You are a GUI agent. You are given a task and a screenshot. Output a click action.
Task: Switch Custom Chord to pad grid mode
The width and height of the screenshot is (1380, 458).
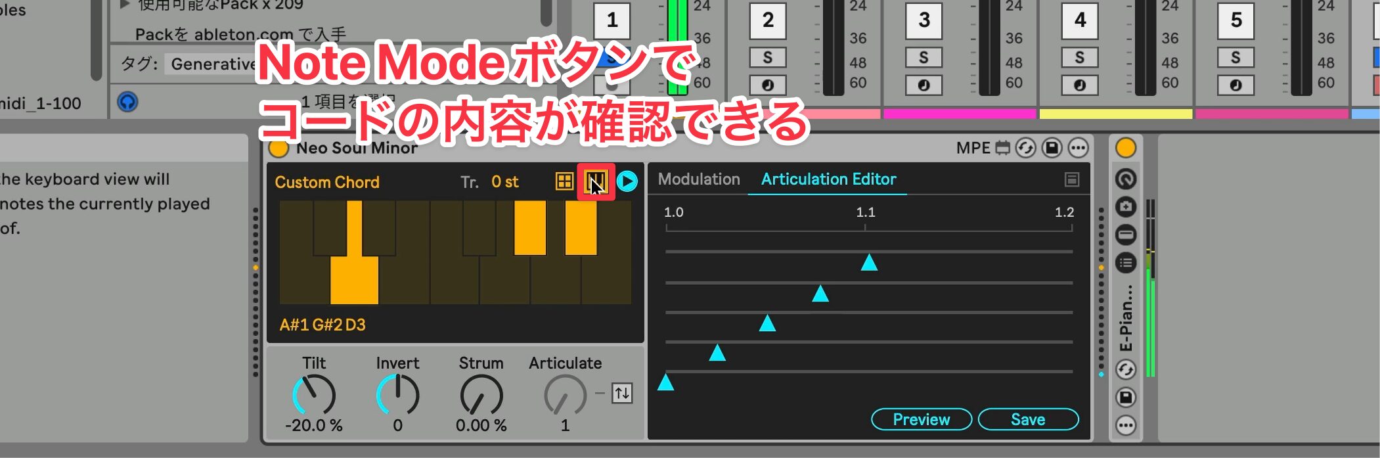[564, 181]
